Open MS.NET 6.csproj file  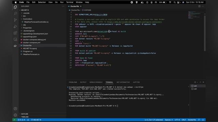(30, 48)
